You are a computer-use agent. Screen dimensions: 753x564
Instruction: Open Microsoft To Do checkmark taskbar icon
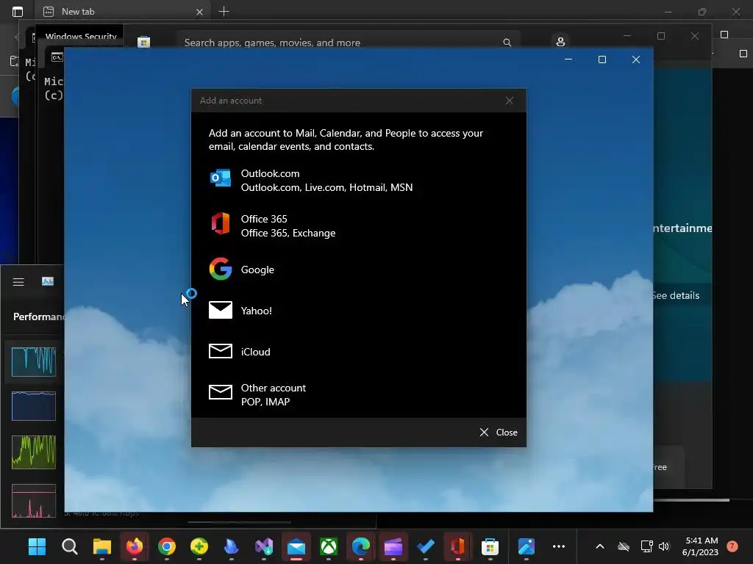(x=426, y=546)
